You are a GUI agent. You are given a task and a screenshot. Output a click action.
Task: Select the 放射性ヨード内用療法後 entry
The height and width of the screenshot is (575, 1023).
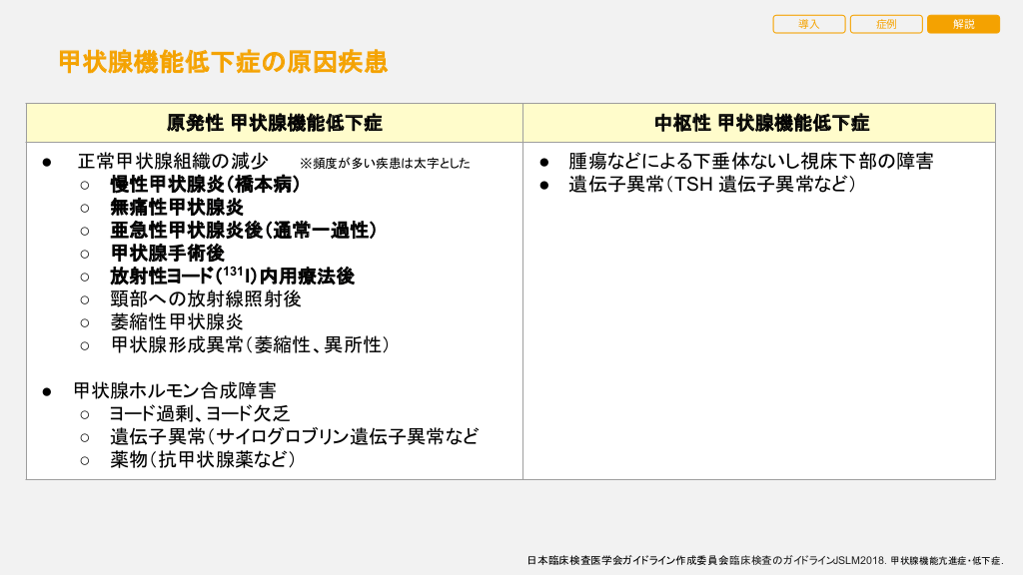pos(232,277)
